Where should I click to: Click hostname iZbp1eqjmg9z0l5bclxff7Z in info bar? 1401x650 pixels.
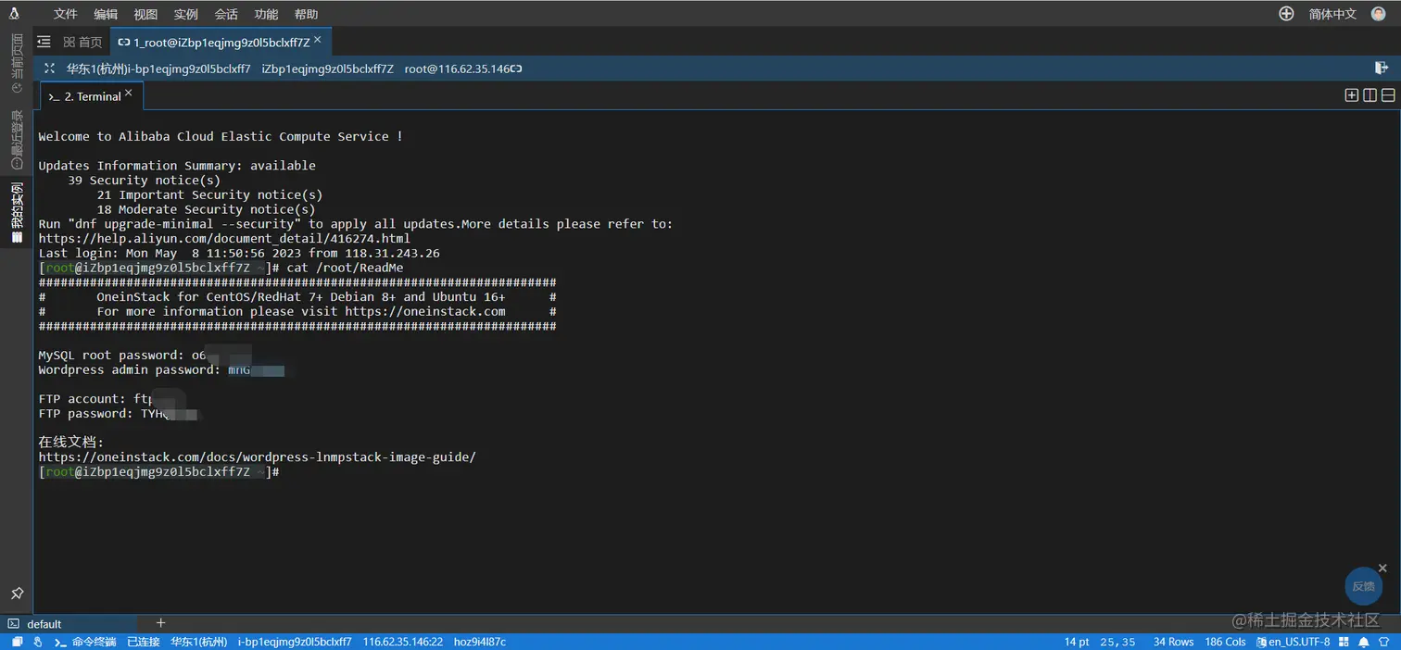328,69
